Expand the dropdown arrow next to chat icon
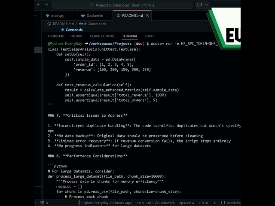The image size is (275, 206). point(207,5)
